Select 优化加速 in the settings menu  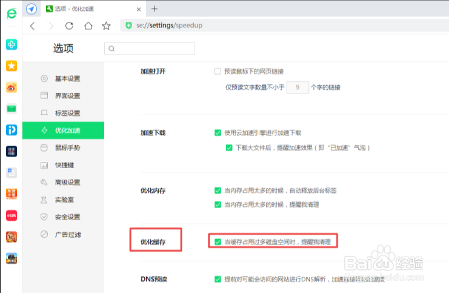[x=63, y=130]
